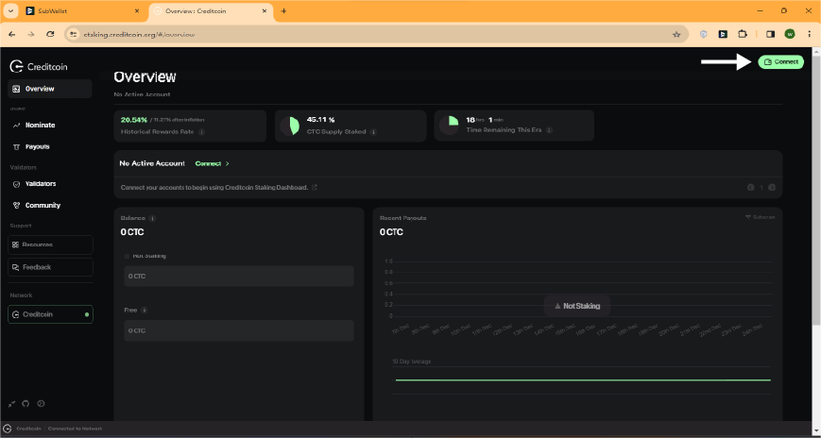
Task: Click the site info icon in address bar
Action: tap(74, 35)
